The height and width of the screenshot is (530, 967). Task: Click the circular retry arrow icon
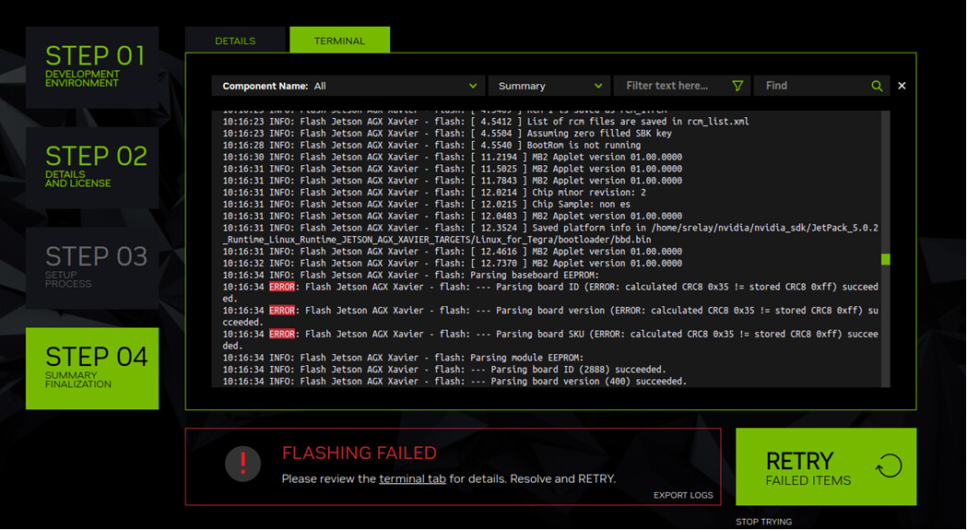click(x=889, y=465)
